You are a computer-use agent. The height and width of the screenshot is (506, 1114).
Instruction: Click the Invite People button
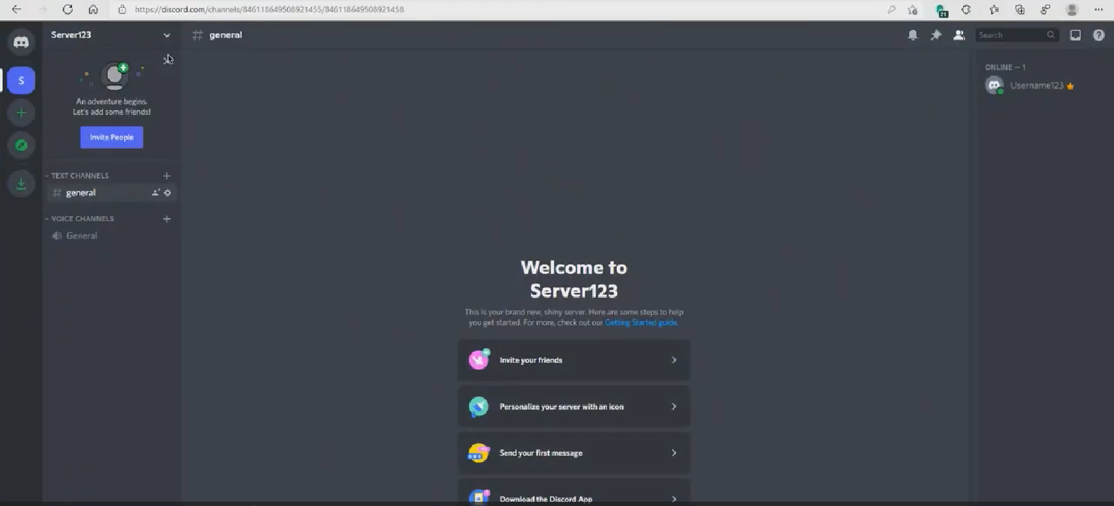point(112,138)
